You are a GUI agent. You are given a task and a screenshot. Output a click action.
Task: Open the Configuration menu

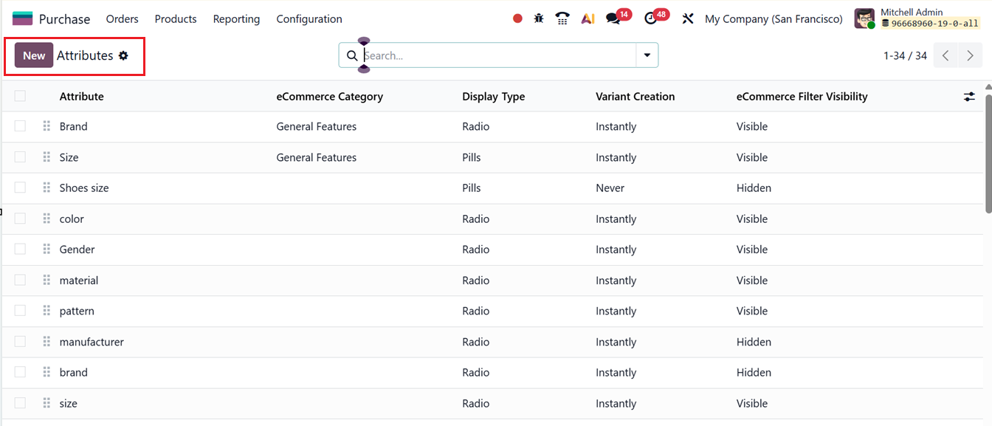[x=309, y=18]
